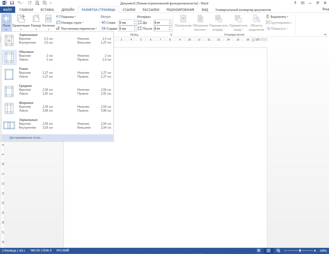
Task: Click ЧИСЛО СЛОВ: 0 status item
Action: coord(41,250)
